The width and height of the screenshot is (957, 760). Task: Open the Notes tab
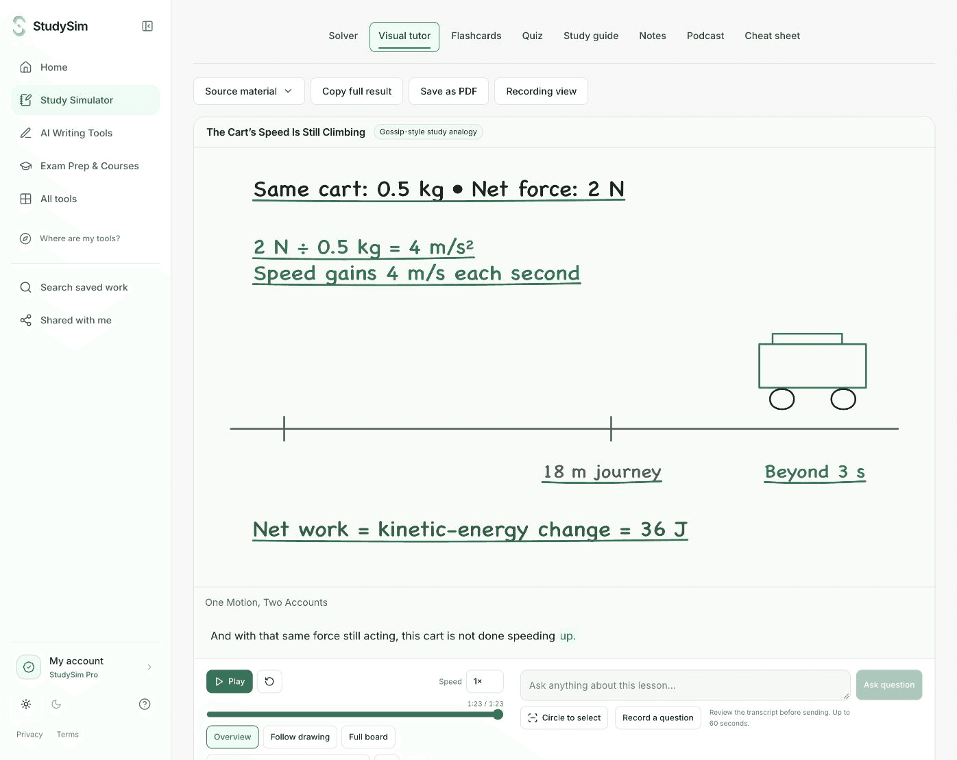coord(653,36)
